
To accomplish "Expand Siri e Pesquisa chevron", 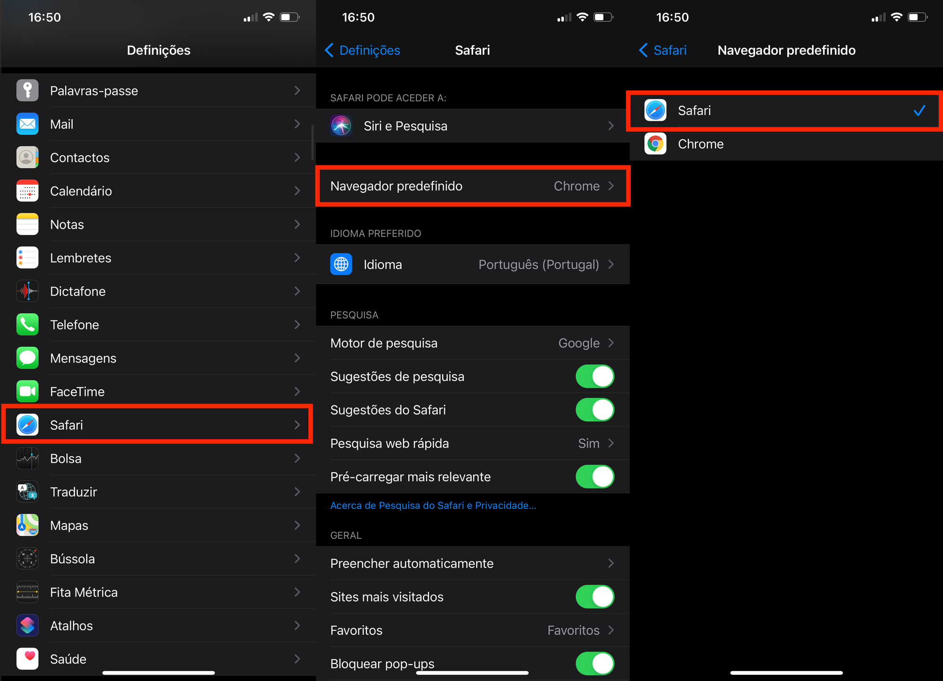I will pos(611,126).
